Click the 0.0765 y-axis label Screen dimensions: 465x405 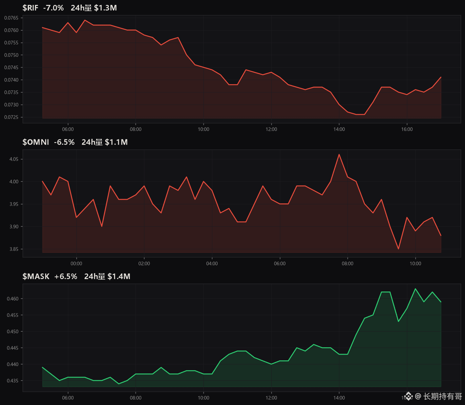coord(11,18)
